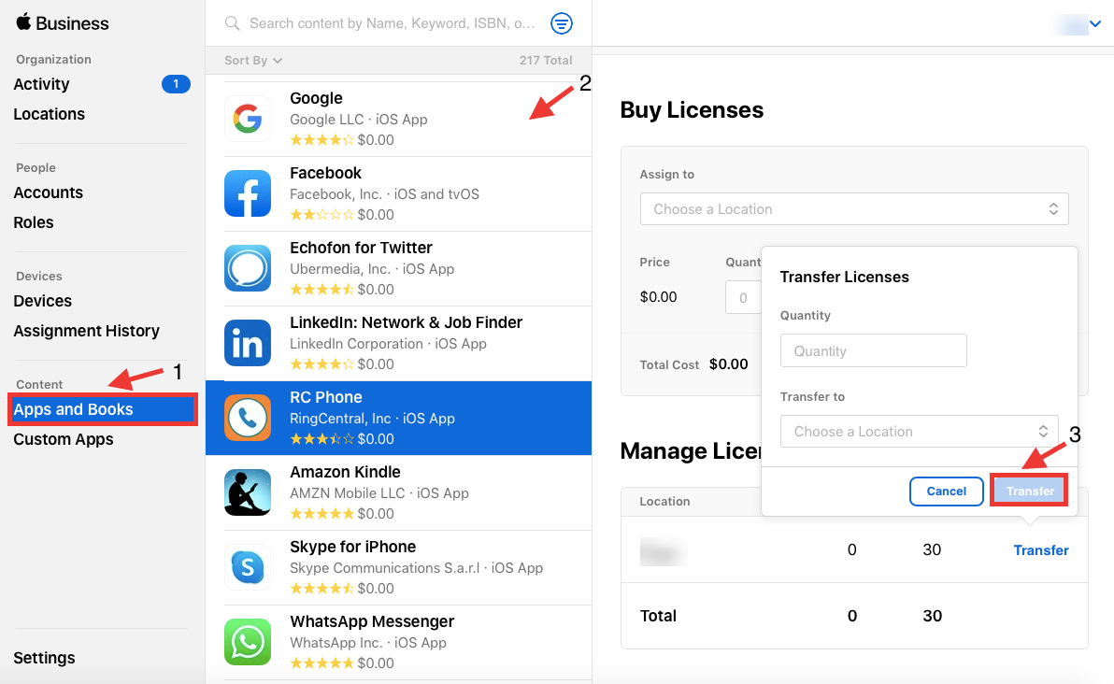The width and height of the screenshot is (1114, 684).
Task: Open Assignment History in the sidebar
Action: [x=87, y=330]
